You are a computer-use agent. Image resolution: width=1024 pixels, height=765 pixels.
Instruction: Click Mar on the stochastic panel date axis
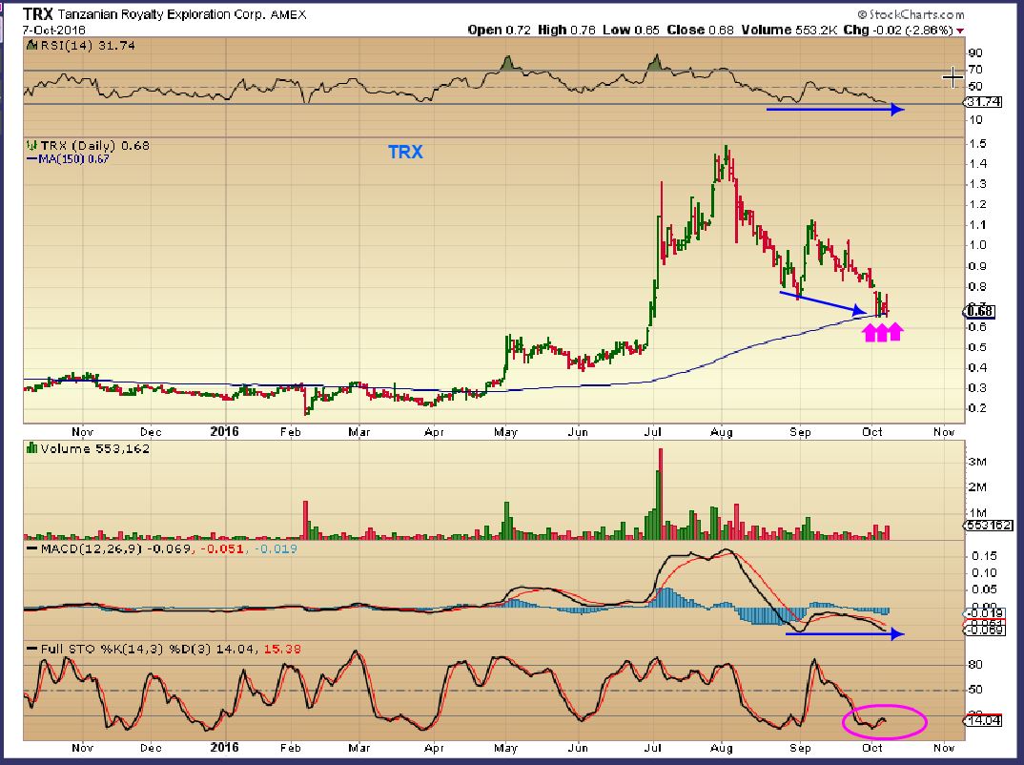(x=359, y=748)
